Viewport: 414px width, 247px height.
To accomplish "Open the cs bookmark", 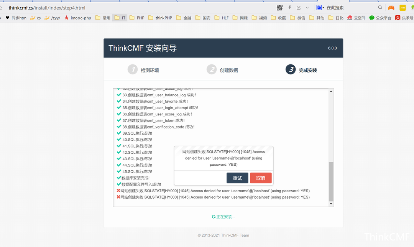I will point(35,18).
